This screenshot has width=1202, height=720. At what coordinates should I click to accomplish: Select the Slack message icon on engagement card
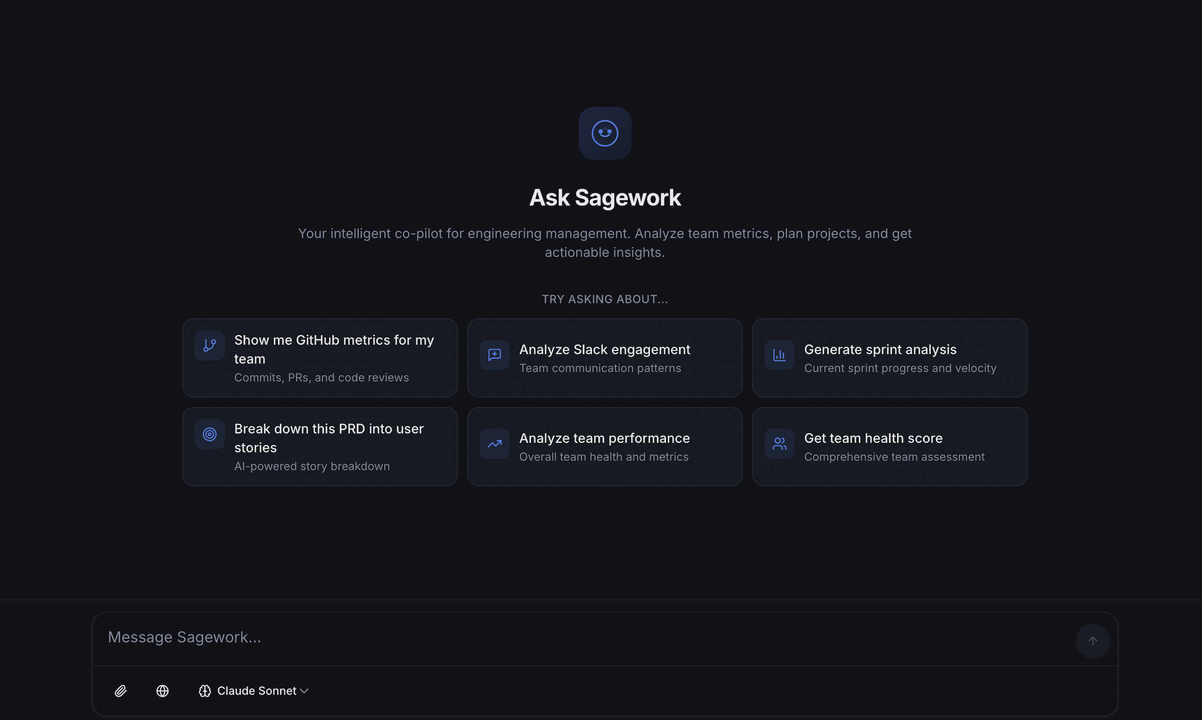pos(494,355)
